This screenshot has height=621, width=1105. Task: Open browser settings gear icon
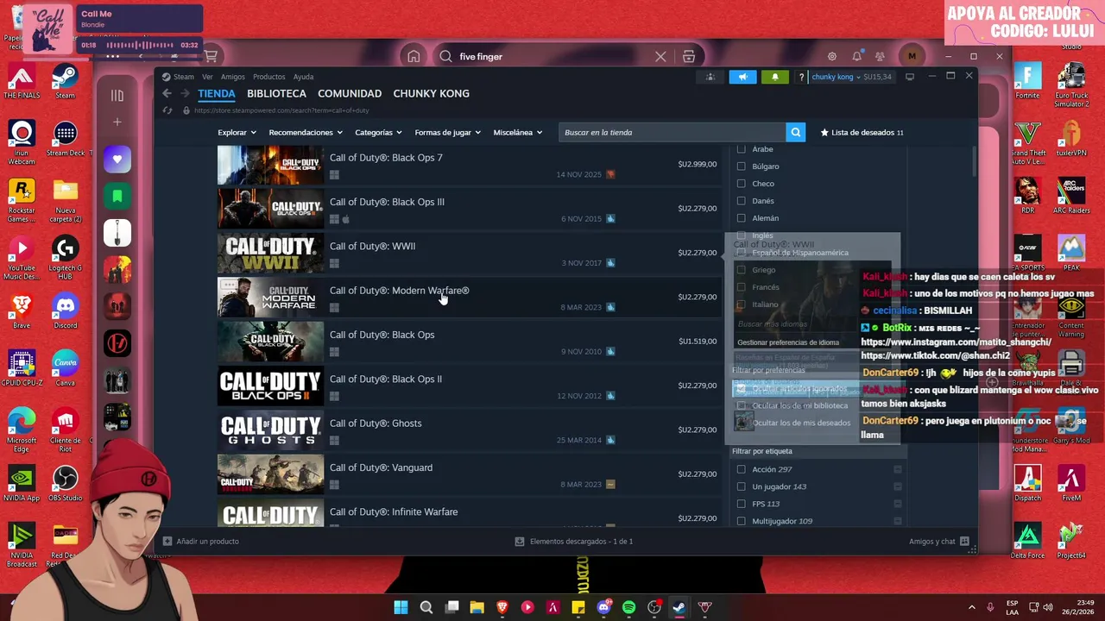832,56
